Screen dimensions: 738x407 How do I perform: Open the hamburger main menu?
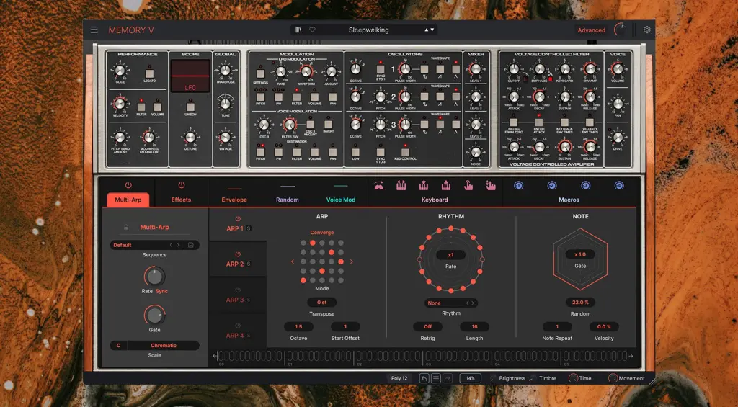pos(94,30)
